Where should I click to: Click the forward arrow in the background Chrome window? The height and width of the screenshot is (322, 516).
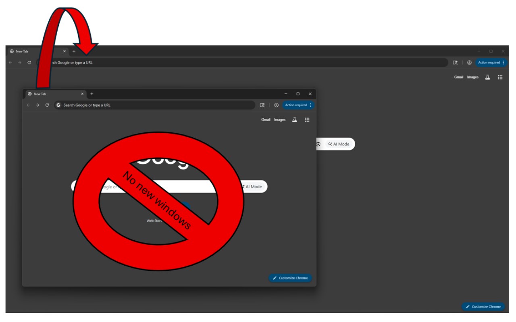pos(19,62)
